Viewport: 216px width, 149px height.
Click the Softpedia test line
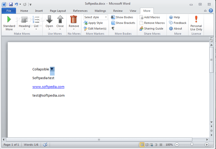(x=43, y=78)
